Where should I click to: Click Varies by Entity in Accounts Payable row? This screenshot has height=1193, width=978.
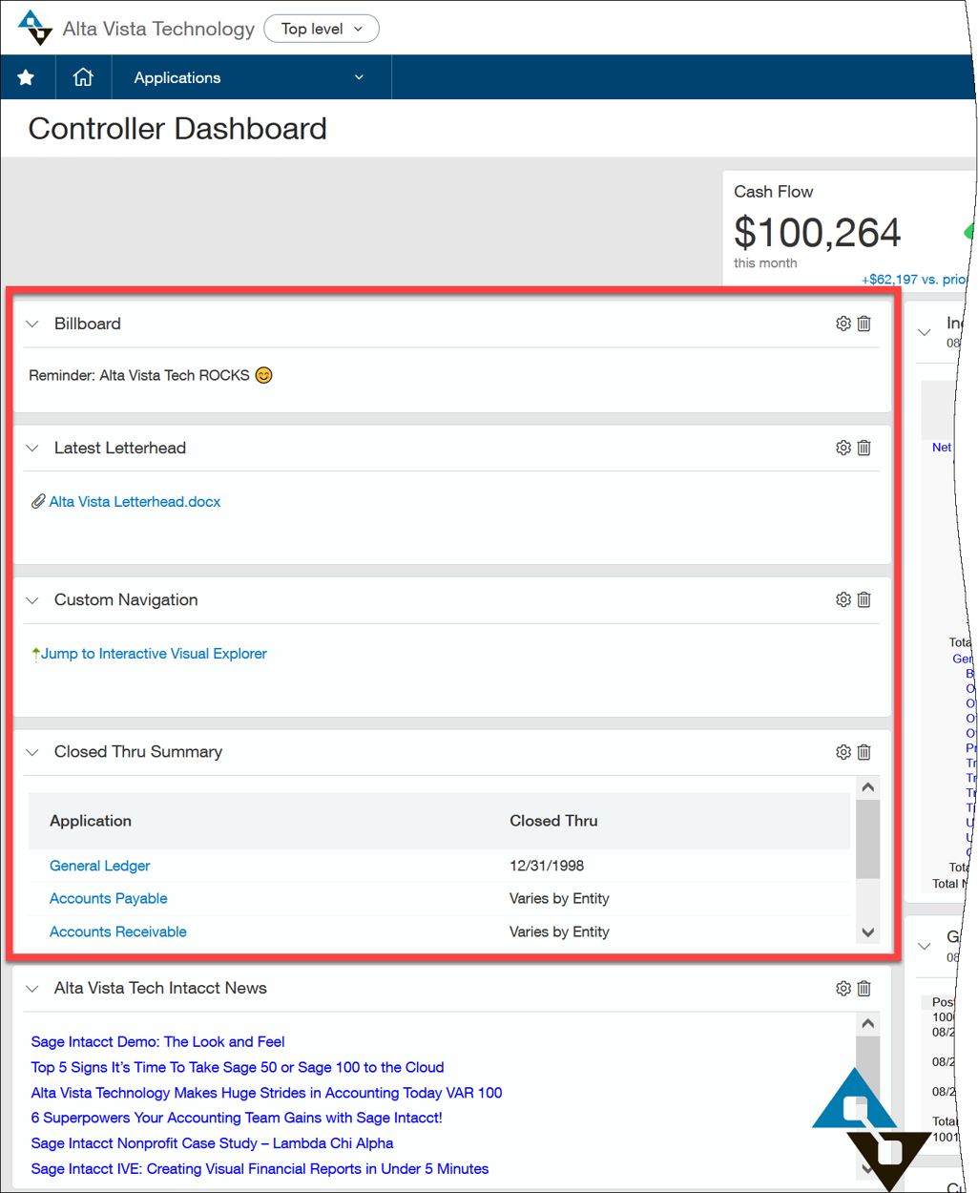[559, 898]
